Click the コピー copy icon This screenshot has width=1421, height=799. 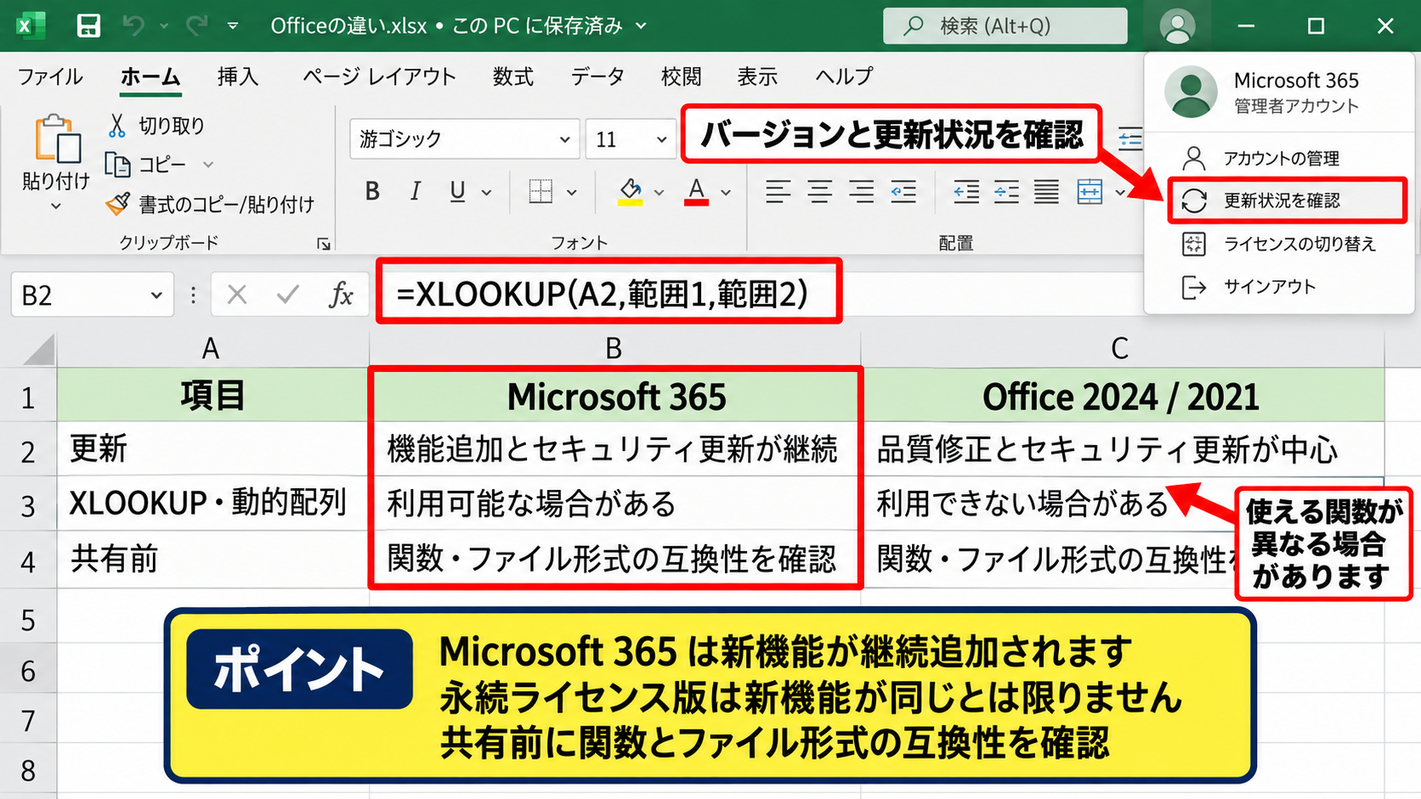pos(117,164)
